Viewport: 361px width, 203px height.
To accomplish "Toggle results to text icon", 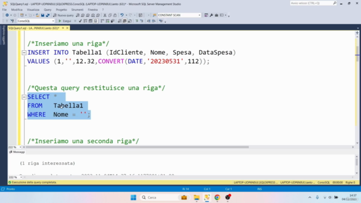I will [120, 21].
